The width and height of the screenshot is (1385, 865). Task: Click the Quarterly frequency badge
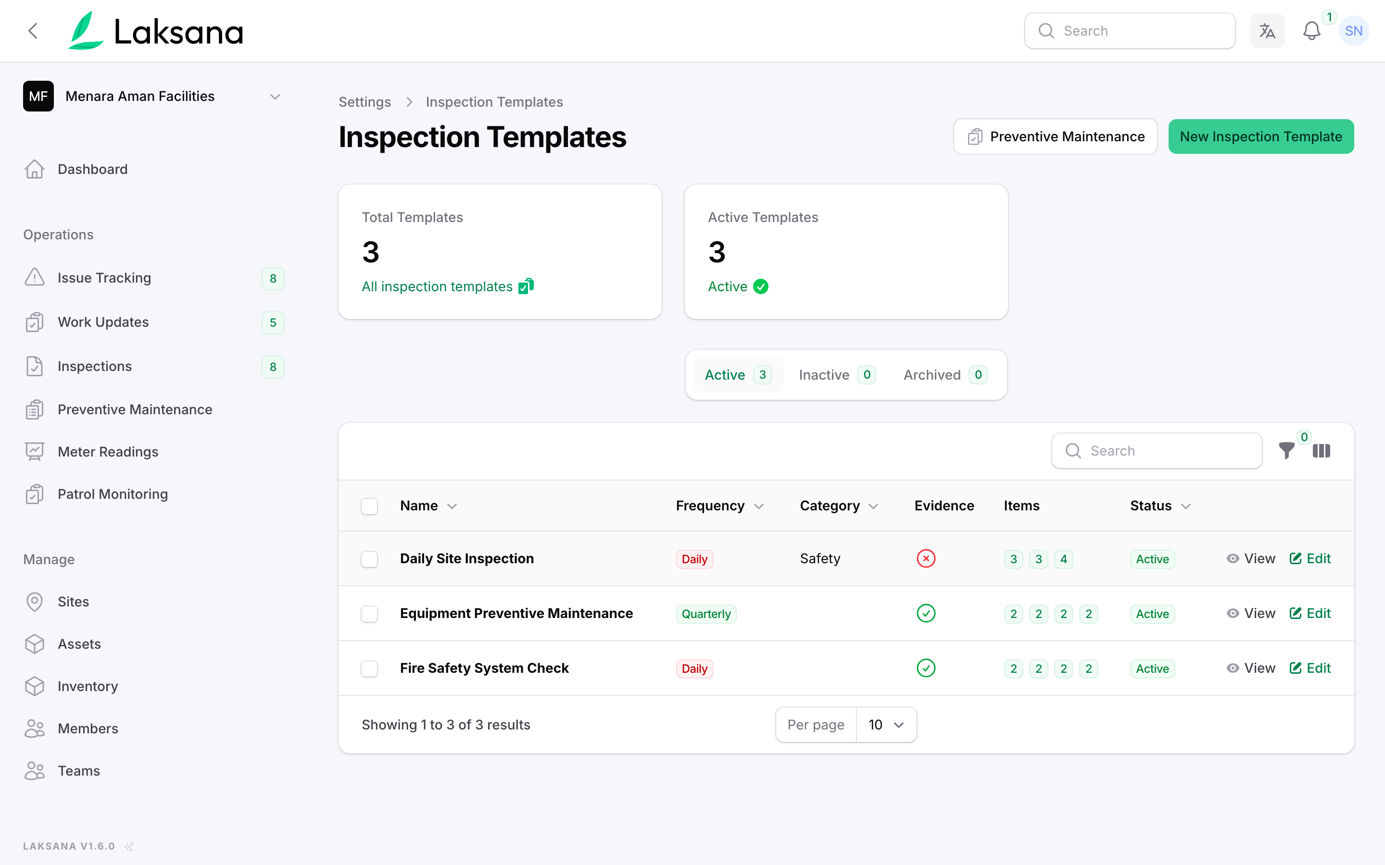(x=706, y=614)
